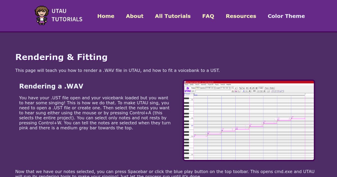This screenshot has width=337, height=177.
Task: Select the pen tool in the UTAU toolbar
Action: pos(236,88)
